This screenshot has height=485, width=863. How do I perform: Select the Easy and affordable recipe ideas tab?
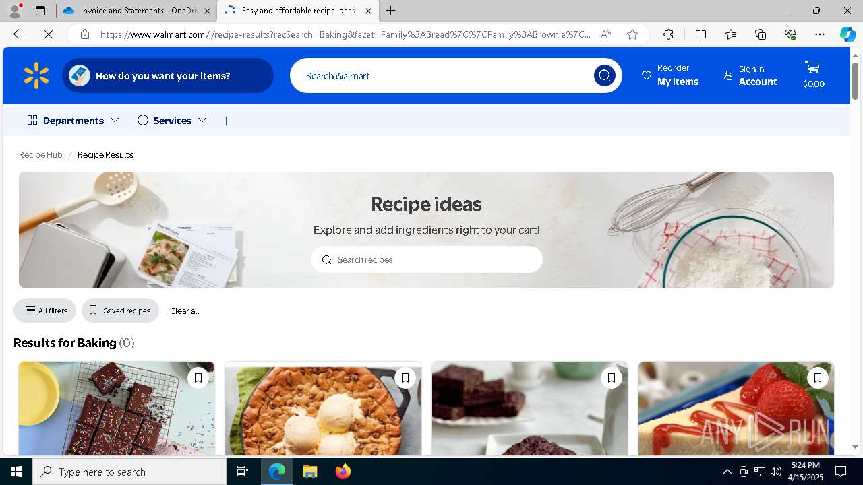pos(297,11)
